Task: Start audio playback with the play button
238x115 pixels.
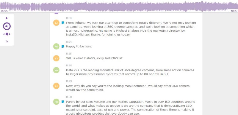Action: 7,18
